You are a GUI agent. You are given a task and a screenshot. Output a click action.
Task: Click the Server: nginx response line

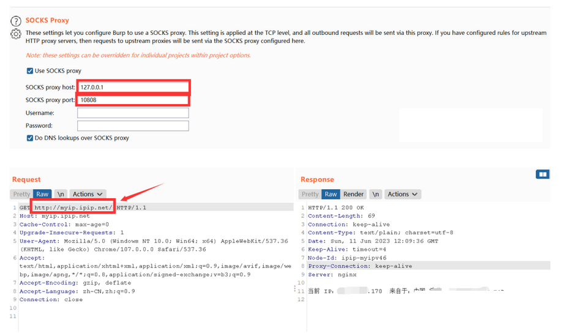(332, 275)
